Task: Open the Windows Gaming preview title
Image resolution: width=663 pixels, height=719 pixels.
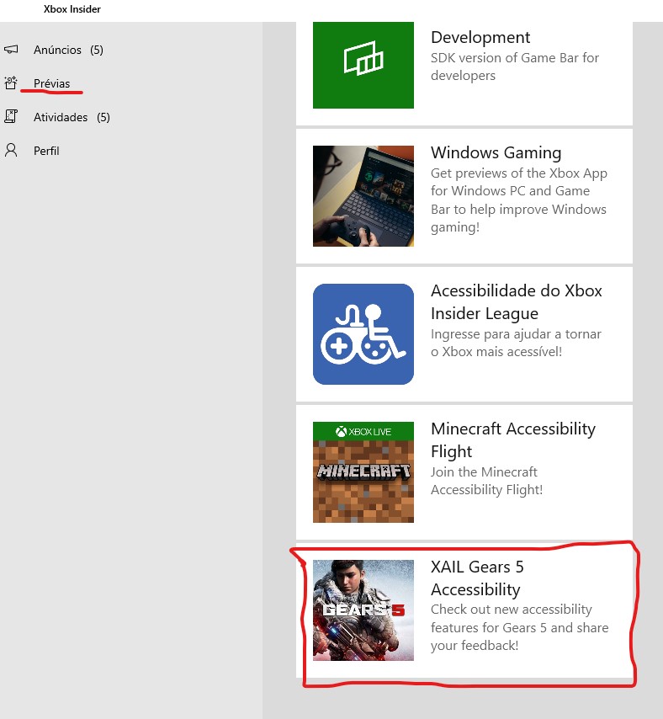Action: point(496,152)
